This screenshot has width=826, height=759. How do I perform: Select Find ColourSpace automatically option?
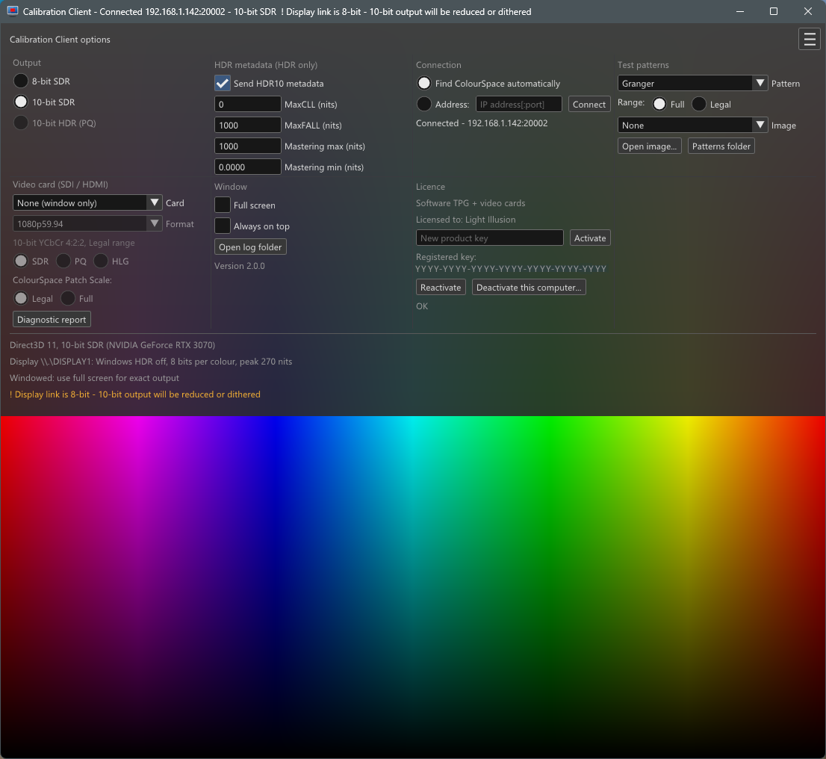pos(424,83)
